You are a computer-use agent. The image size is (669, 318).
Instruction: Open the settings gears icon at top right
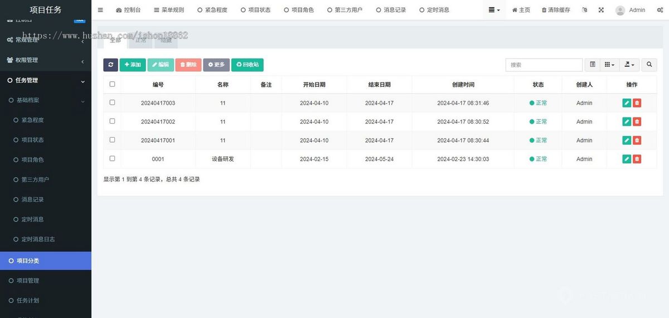pyautogui.click(x=660, y=10)
